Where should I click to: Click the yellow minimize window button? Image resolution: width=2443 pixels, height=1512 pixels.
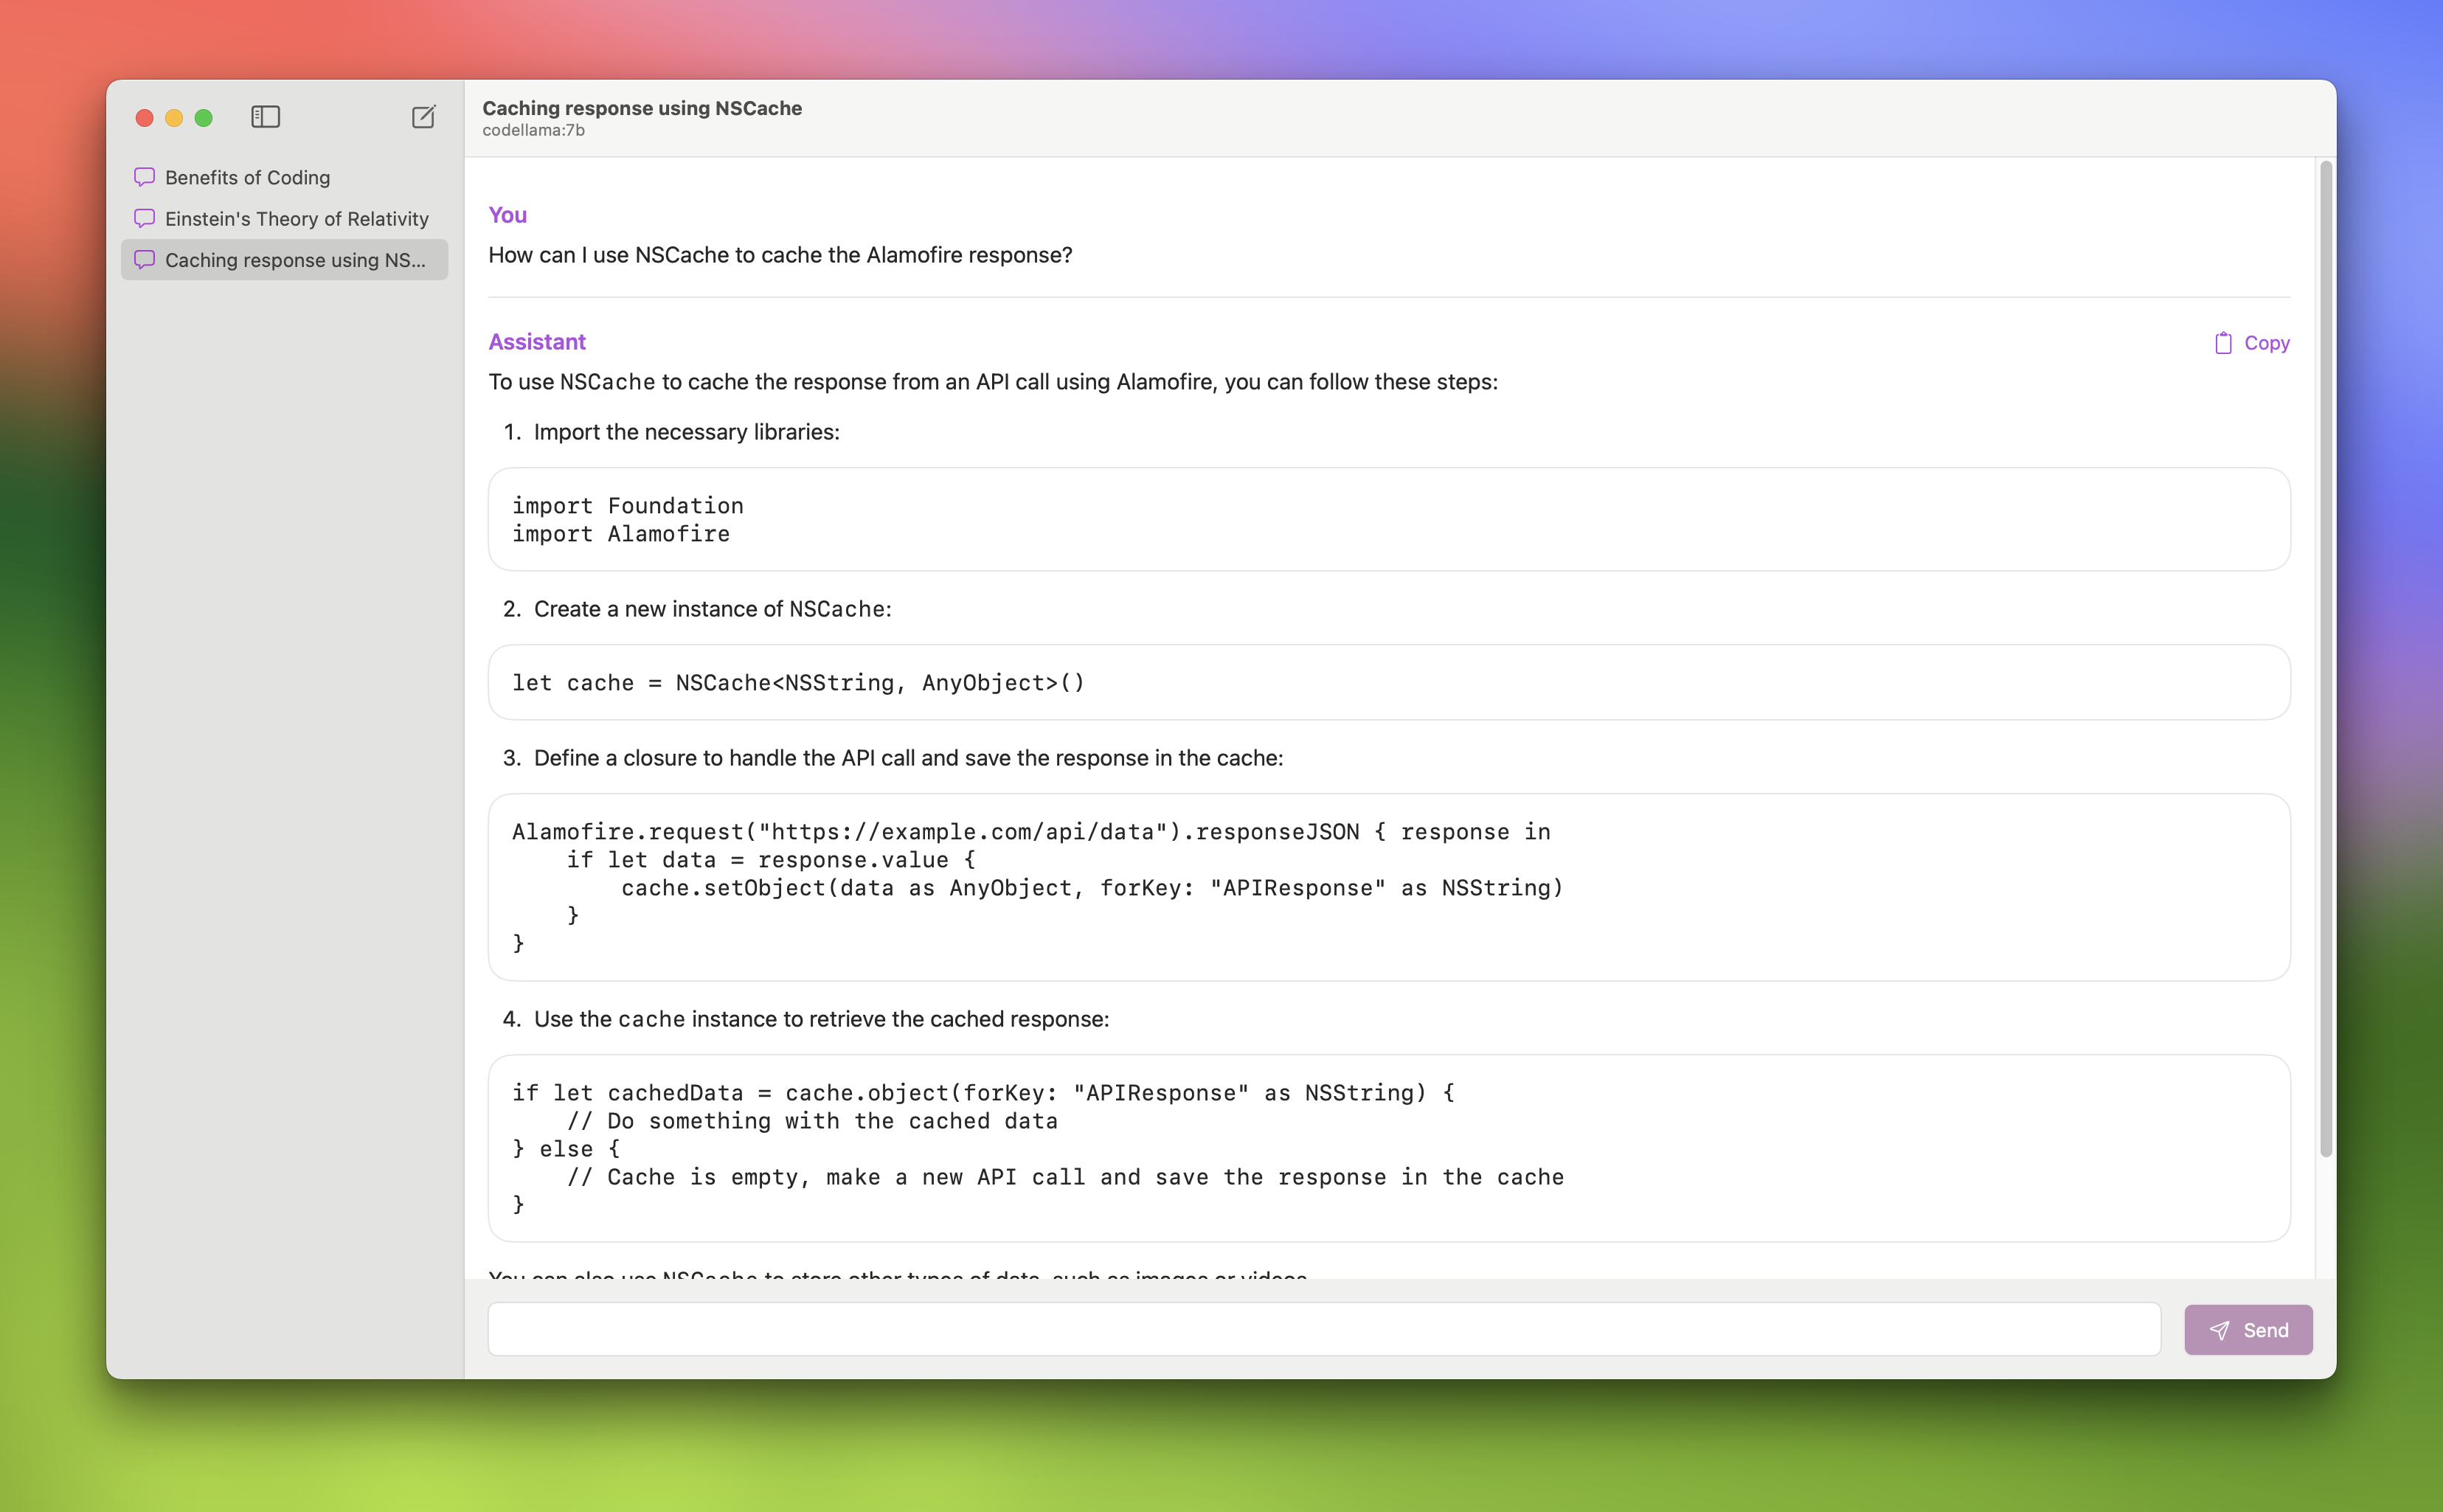(x=174, y=118)
